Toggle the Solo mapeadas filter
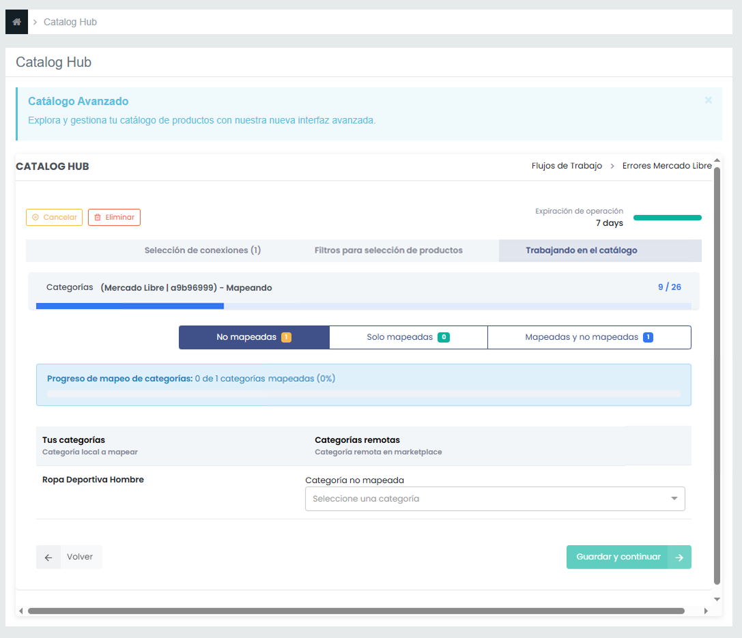742x638 pixels. click(408, 337)
